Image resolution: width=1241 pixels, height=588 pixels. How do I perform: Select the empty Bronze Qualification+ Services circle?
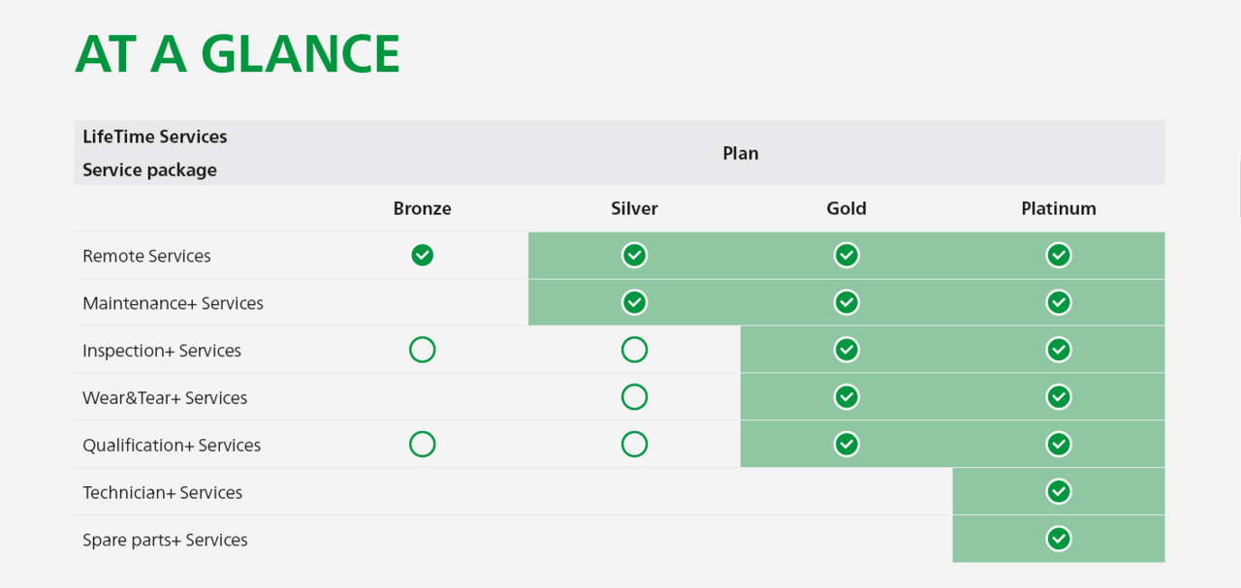click(x=422, y=445)
